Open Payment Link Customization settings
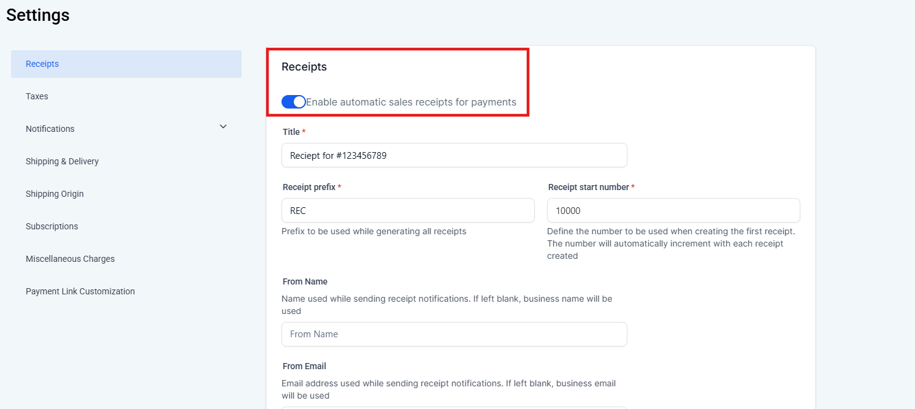Viewport: 915px width, 409px height. [80, 291]
